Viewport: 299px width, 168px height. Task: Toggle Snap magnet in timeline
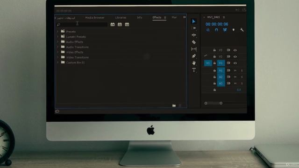216,30
